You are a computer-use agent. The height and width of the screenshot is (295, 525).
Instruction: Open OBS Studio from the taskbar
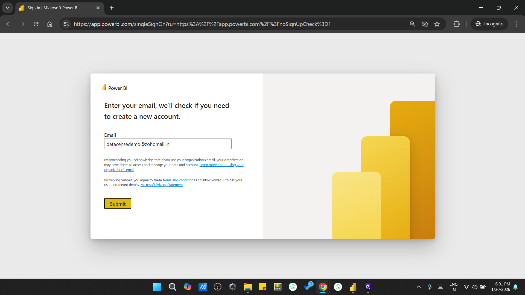(217, 287)
